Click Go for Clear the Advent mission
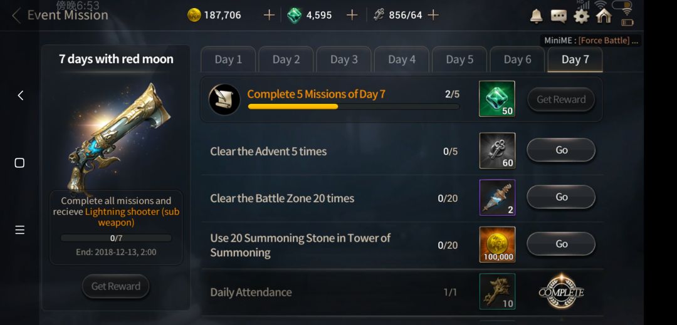This screenshot has width=677, height=325. tap(561, 150)
